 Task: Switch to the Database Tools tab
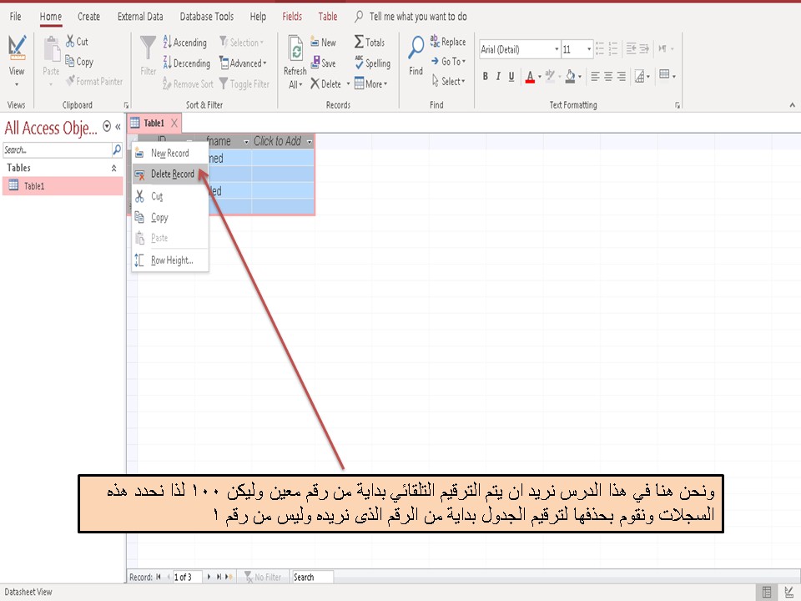pos(207,17)
